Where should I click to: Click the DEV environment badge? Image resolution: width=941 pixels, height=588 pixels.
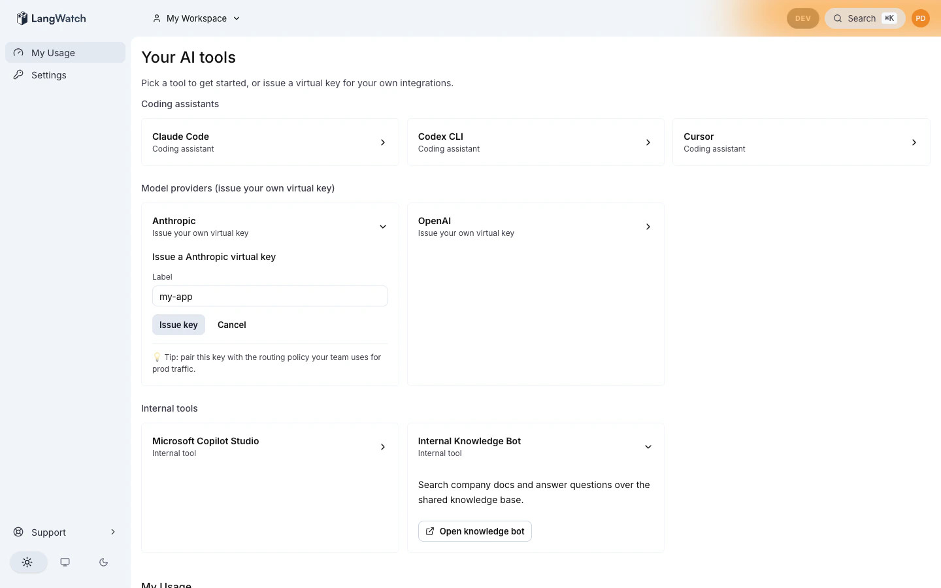coord(803,18)
